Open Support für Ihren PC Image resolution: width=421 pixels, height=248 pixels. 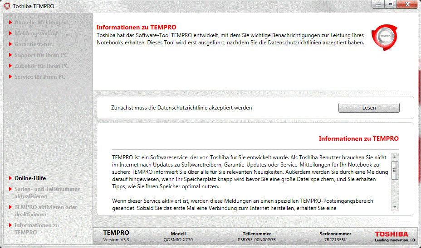click(x=41, y=55)
